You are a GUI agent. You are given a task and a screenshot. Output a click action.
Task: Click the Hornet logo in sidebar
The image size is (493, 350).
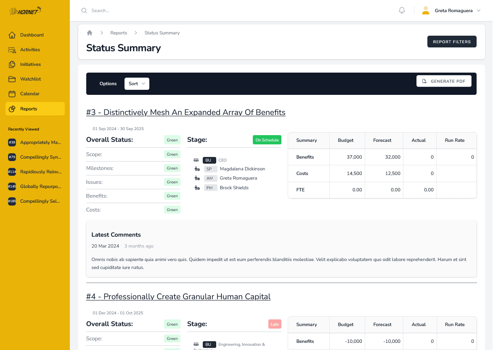25,11
